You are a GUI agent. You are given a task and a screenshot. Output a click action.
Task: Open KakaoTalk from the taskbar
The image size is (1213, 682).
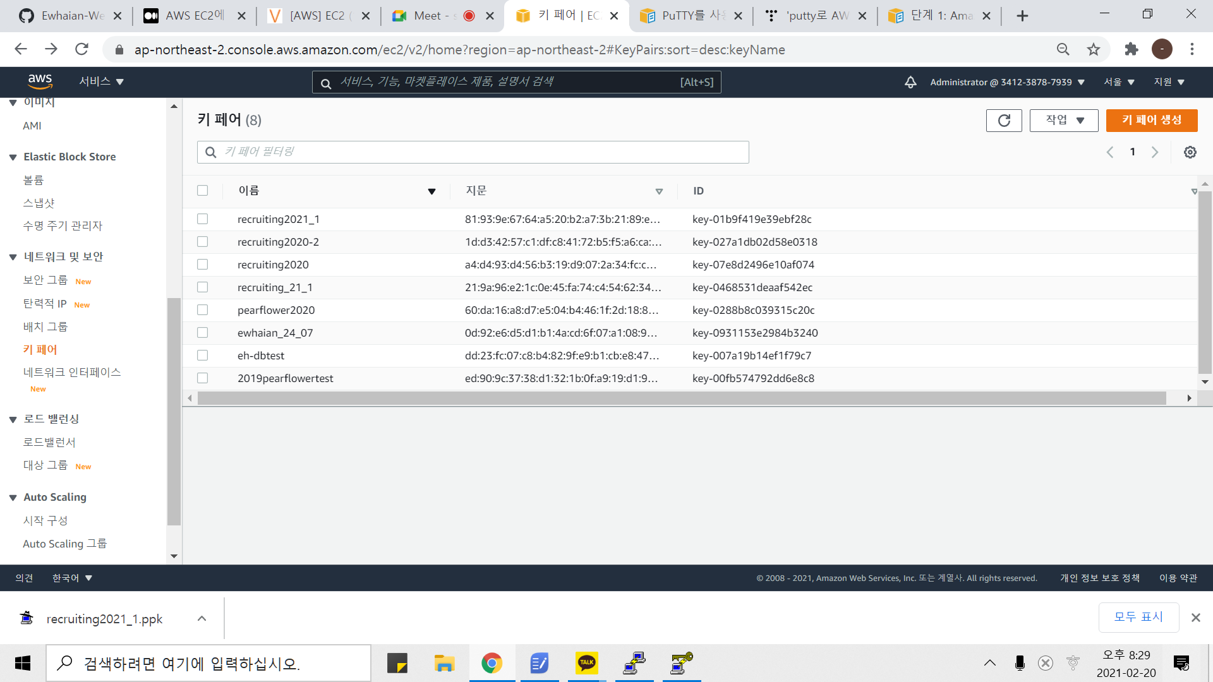point(586,662)
